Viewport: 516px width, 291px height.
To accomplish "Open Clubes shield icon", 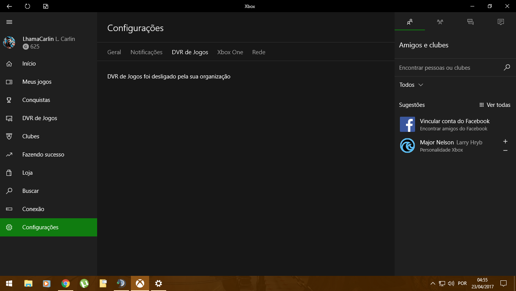I will [9, 136].
